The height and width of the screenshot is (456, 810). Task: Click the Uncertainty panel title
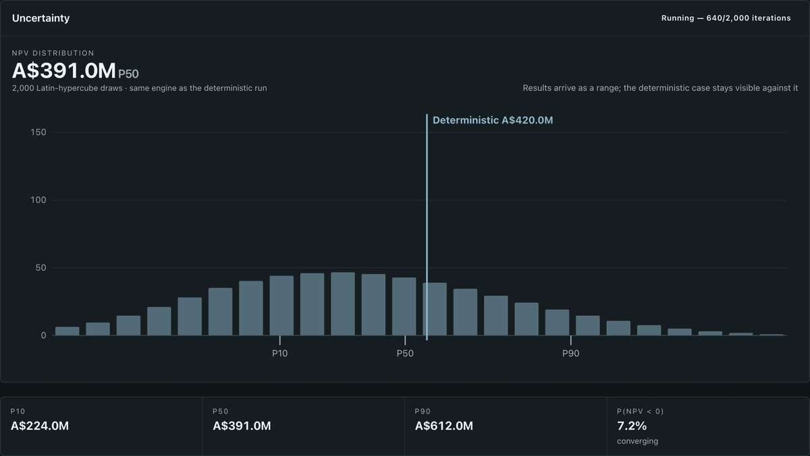(x=40, y=18)
